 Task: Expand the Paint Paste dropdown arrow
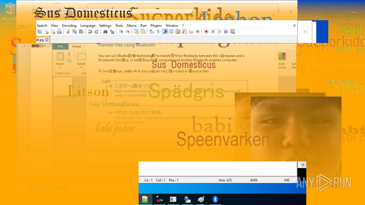(x=60, y=67)
